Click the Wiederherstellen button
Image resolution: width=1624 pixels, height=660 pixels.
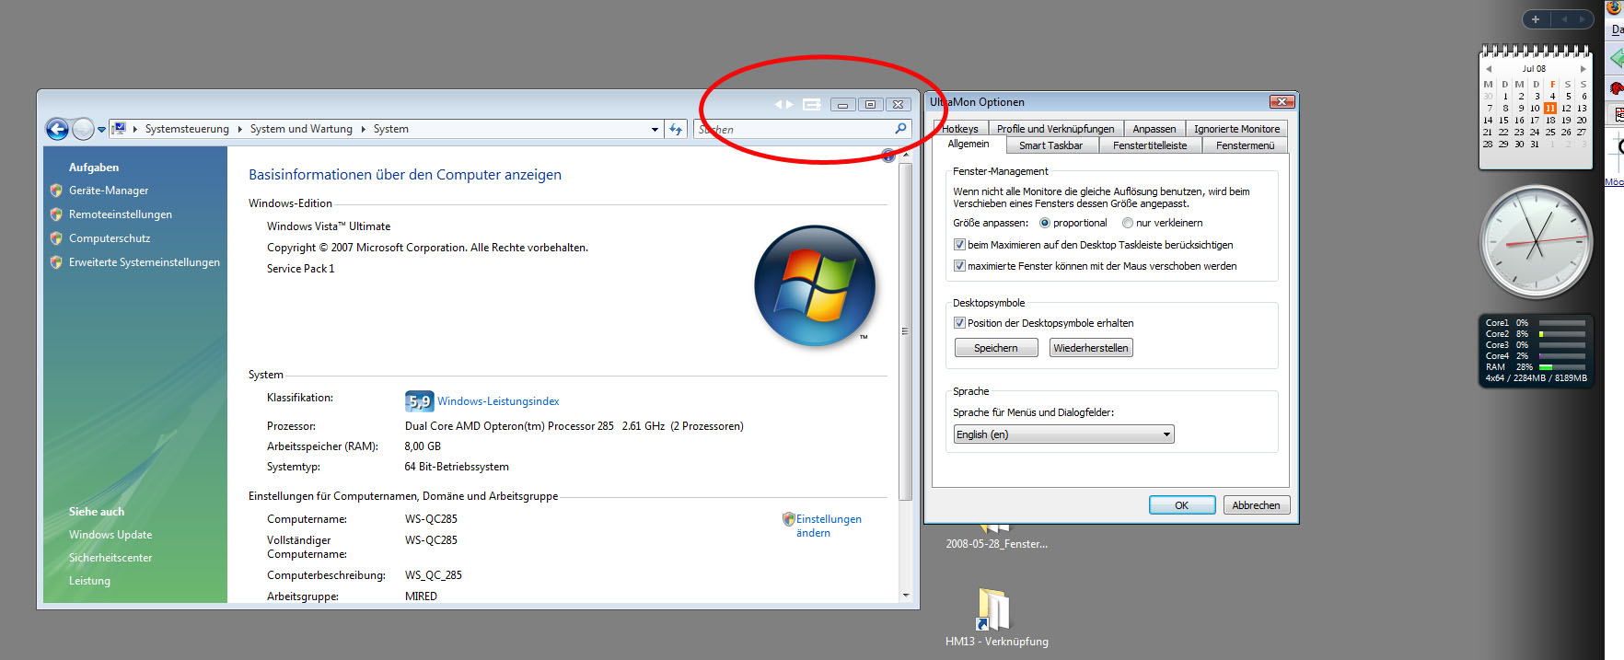tap(1091, 348)
